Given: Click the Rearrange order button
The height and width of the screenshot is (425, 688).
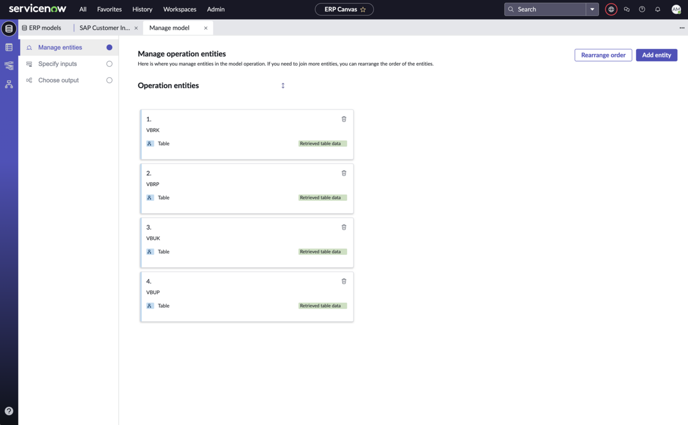Looking at the screenshot, I should (603, 55).
